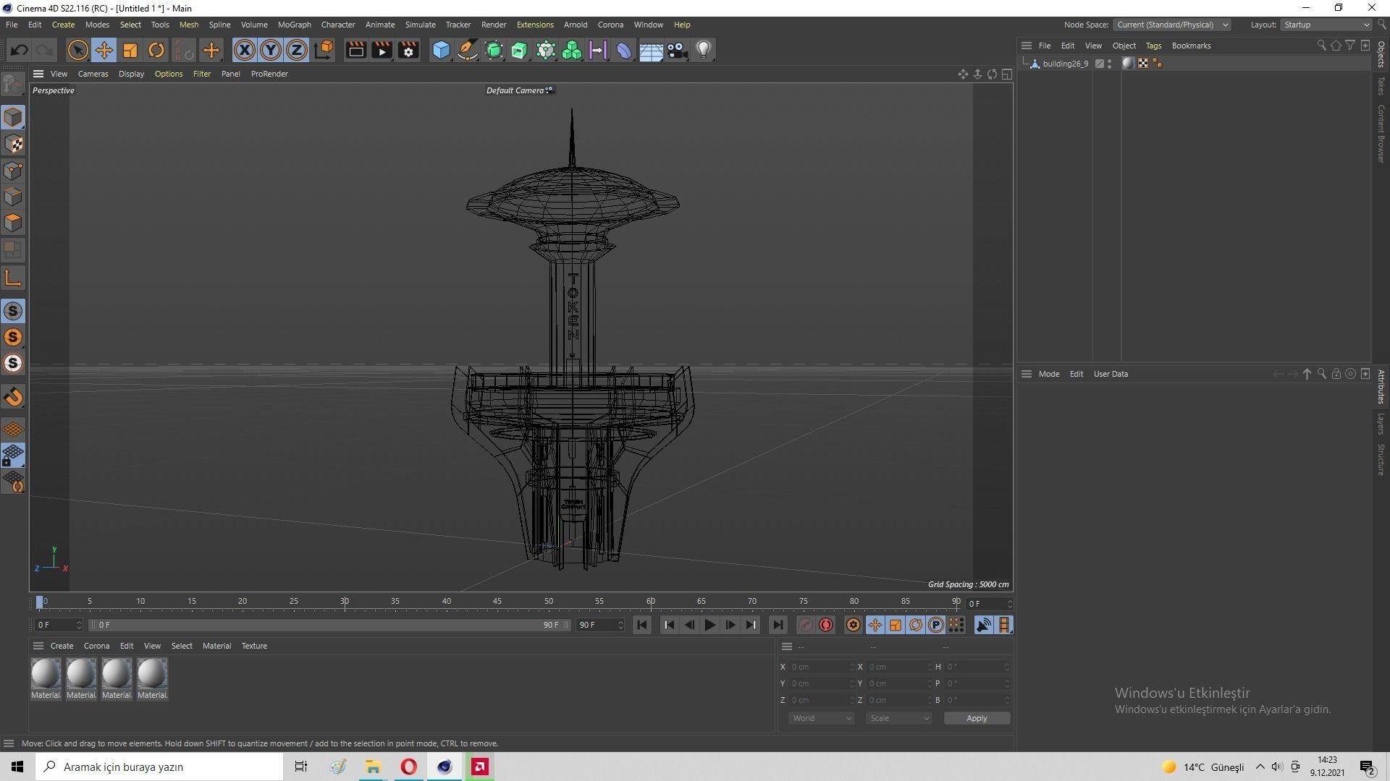Toggle coordinate system cube icon
This screenshot has width=1390, height=781.
(324, 50)
